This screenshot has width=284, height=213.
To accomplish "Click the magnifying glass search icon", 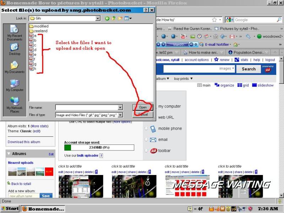I will pyautogui.click(x=279, y=20).
